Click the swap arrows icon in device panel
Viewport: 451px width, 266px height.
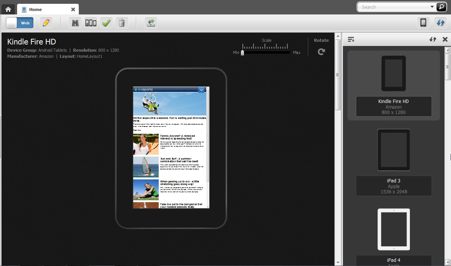tap(433, 40)
